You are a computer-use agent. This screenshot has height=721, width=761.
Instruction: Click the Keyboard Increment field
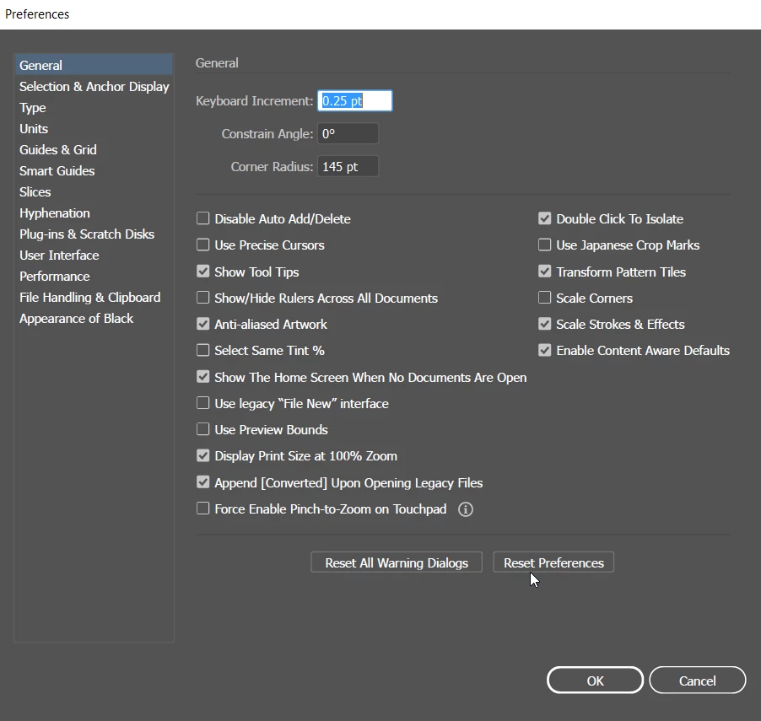[x=355, y=100]
